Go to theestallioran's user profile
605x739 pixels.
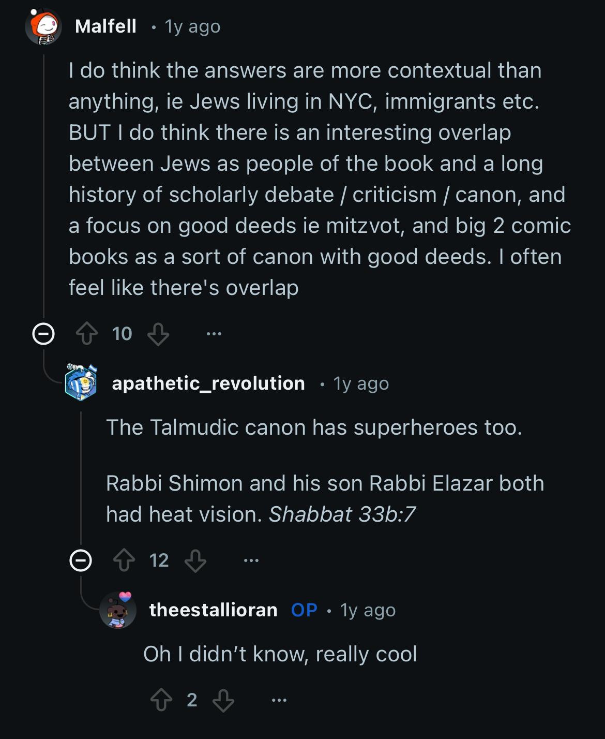tap(213, 610)
